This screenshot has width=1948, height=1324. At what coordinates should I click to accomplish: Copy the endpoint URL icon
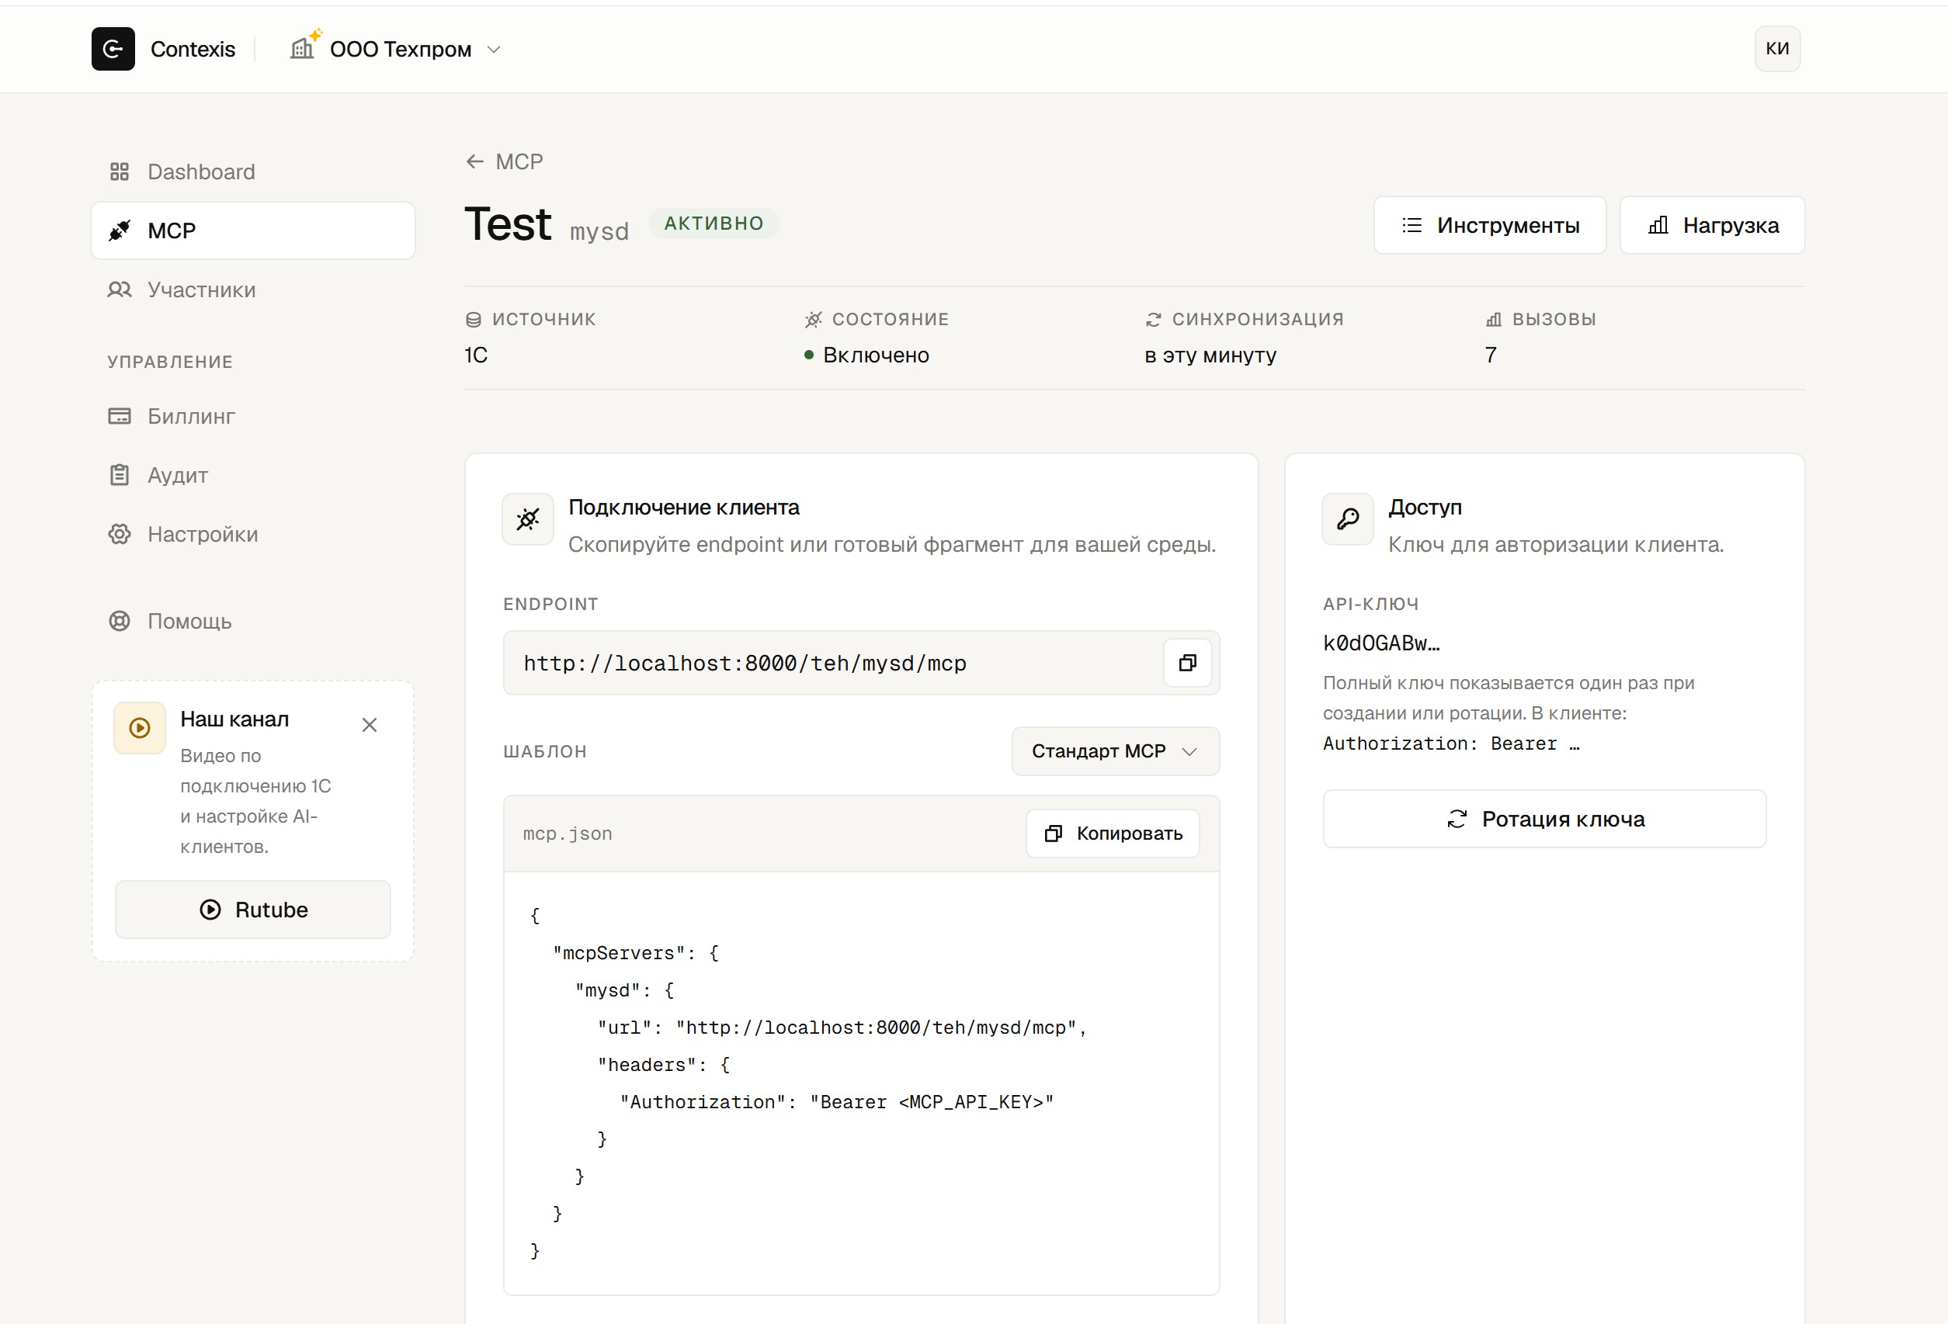(x=1187, y=663)
